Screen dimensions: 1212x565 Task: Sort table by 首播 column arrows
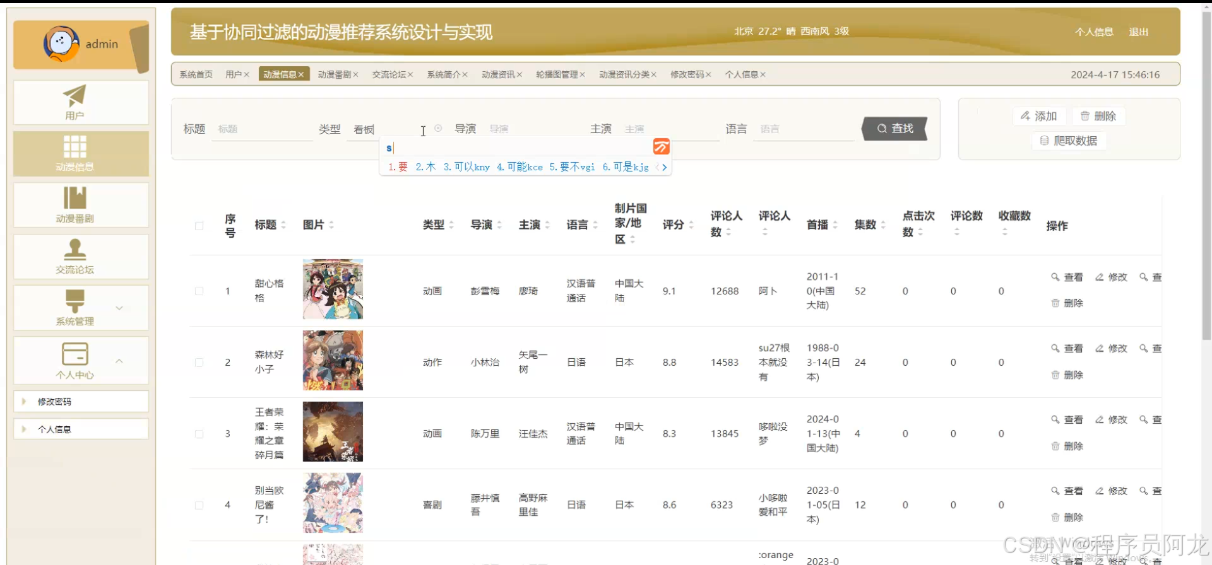click(835, 224)
